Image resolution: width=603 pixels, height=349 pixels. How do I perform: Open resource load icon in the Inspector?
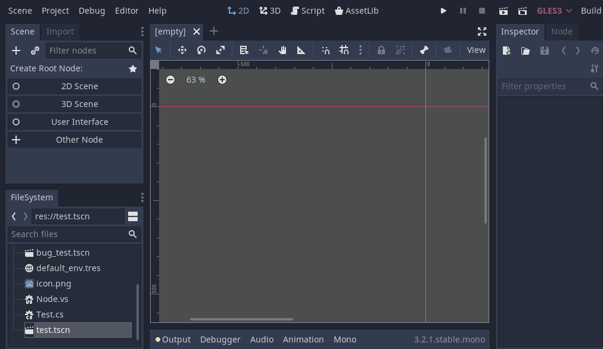(525, 51)
